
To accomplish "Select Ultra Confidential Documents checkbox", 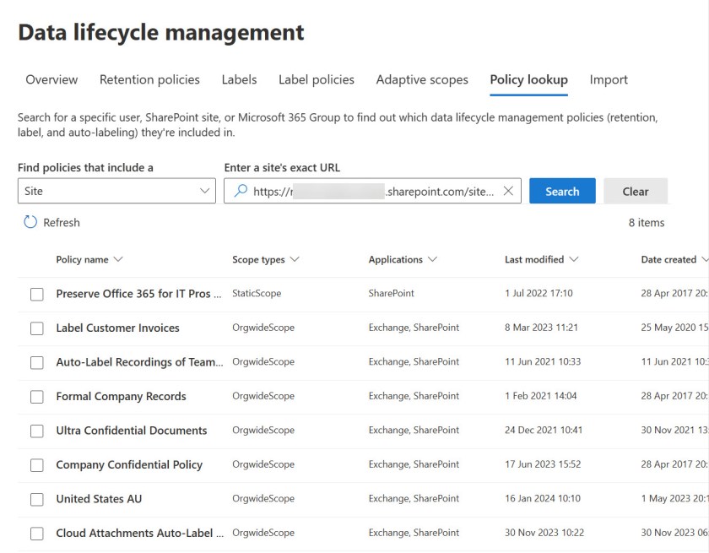I will 36,431.
